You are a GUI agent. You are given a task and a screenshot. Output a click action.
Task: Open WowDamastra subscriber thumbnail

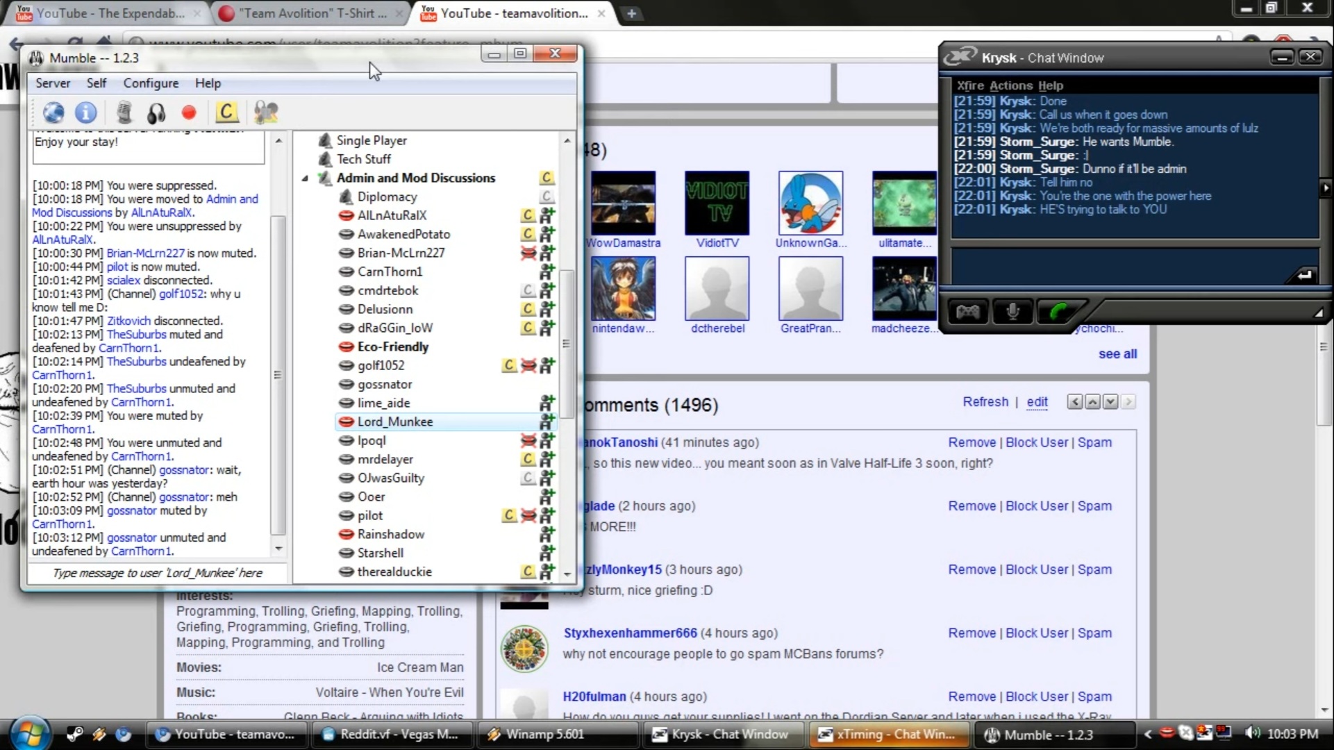point(623,203)
